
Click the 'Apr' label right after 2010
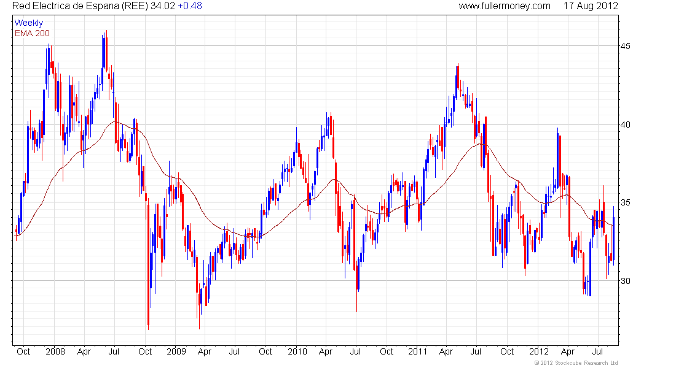[x=326, y=352]
